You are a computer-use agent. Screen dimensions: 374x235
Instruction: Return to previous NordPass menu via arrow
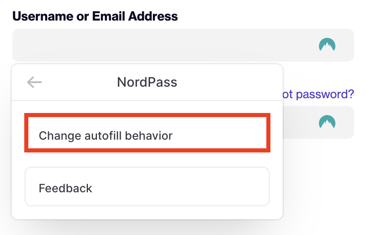35,82
